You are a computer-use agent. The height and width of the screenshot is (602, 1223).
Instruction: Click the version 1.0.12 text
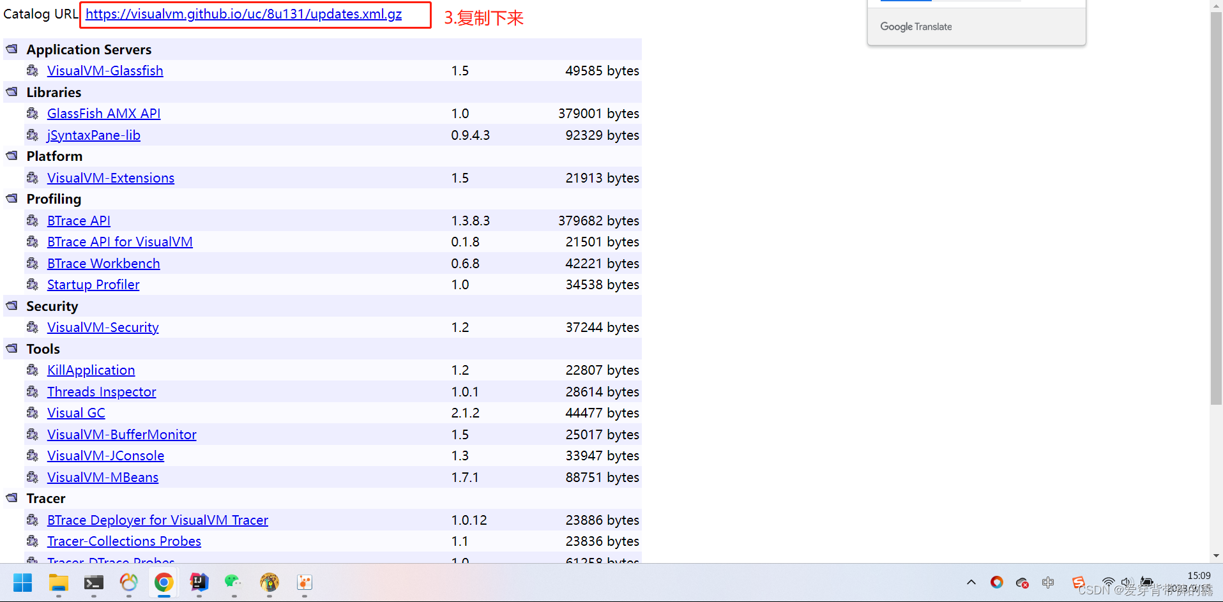point(469,520)
